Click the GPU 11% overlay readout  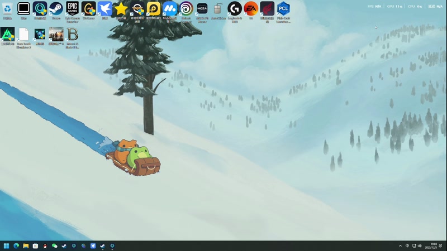click(394, 6)
